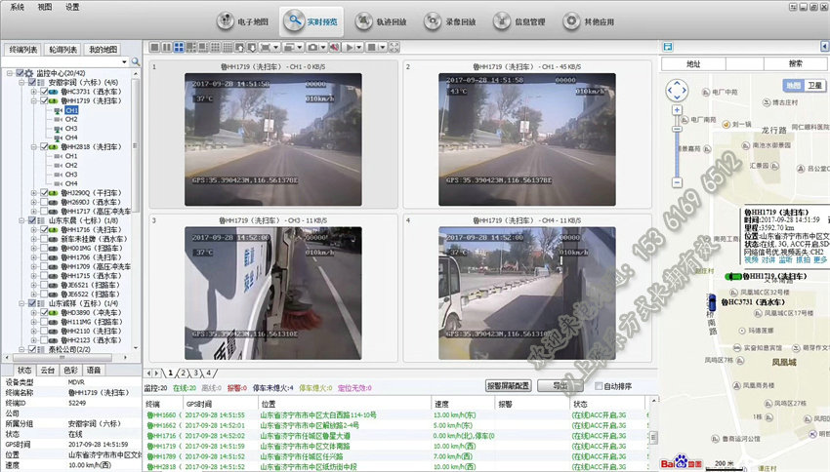The height and width of the screenshot is (472, 830).
Task: Open the 其他应用 other applications module
Action: [x=589, y=21]
